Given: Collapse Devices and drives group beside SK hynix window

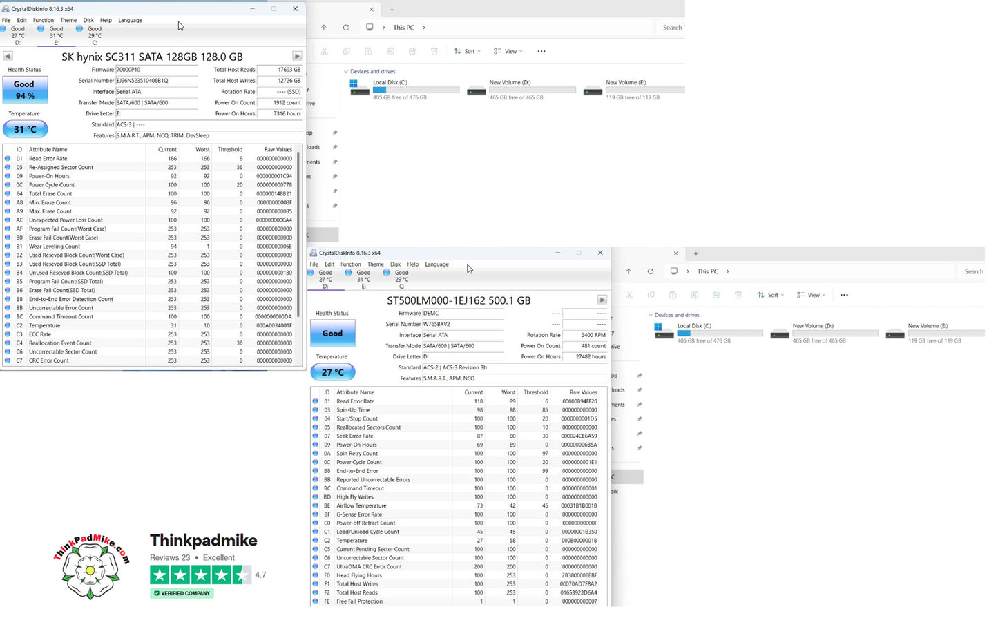Looking at the screenshot, I should (x=346, y=71).
